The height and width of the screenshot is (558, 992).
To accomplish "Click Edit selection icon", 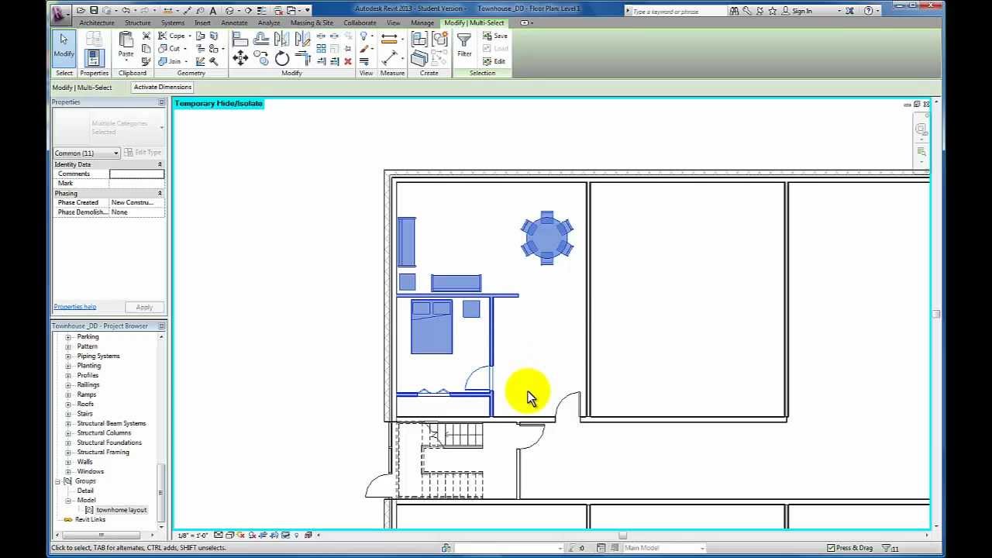I will click(494, 61).
